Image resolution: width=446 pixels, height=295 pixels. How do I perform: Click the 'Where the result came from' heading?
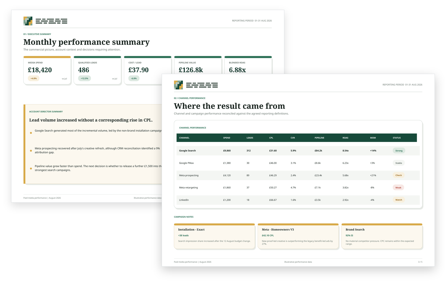(229, 106)
